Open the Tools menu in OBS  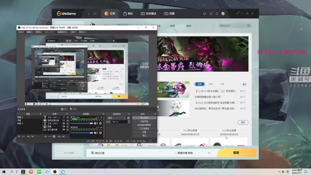73,32
